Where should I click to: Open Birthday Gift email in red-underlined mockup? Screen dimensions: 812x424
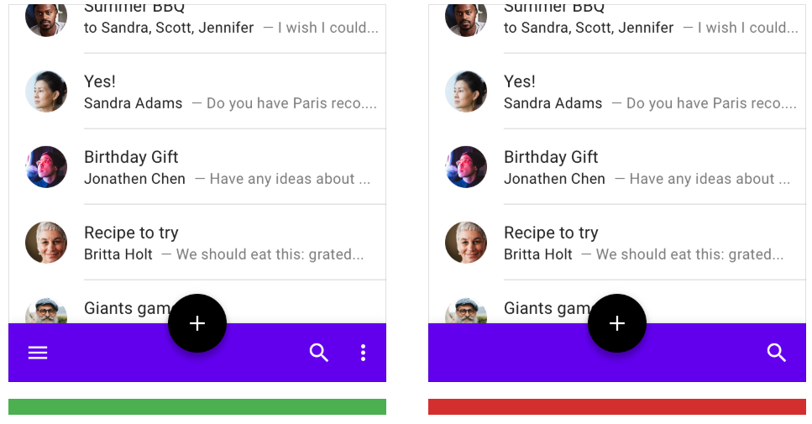click(x=647, y=167)
